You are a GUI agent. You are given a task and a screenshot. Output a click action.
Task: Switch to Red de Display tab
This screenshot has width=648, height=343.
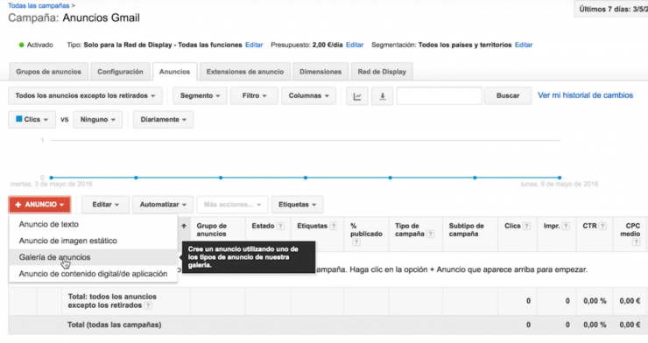(382, 72)
